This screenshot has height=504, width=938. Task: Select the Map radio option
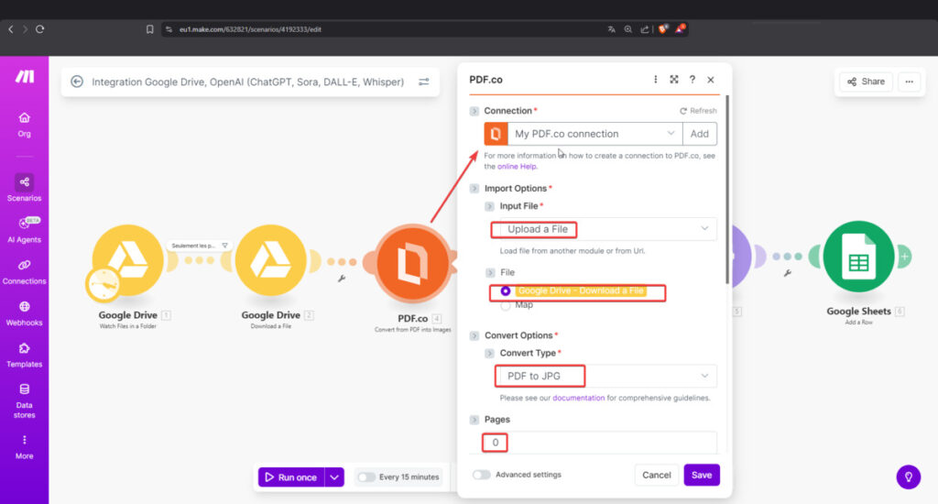coord(506,305)
